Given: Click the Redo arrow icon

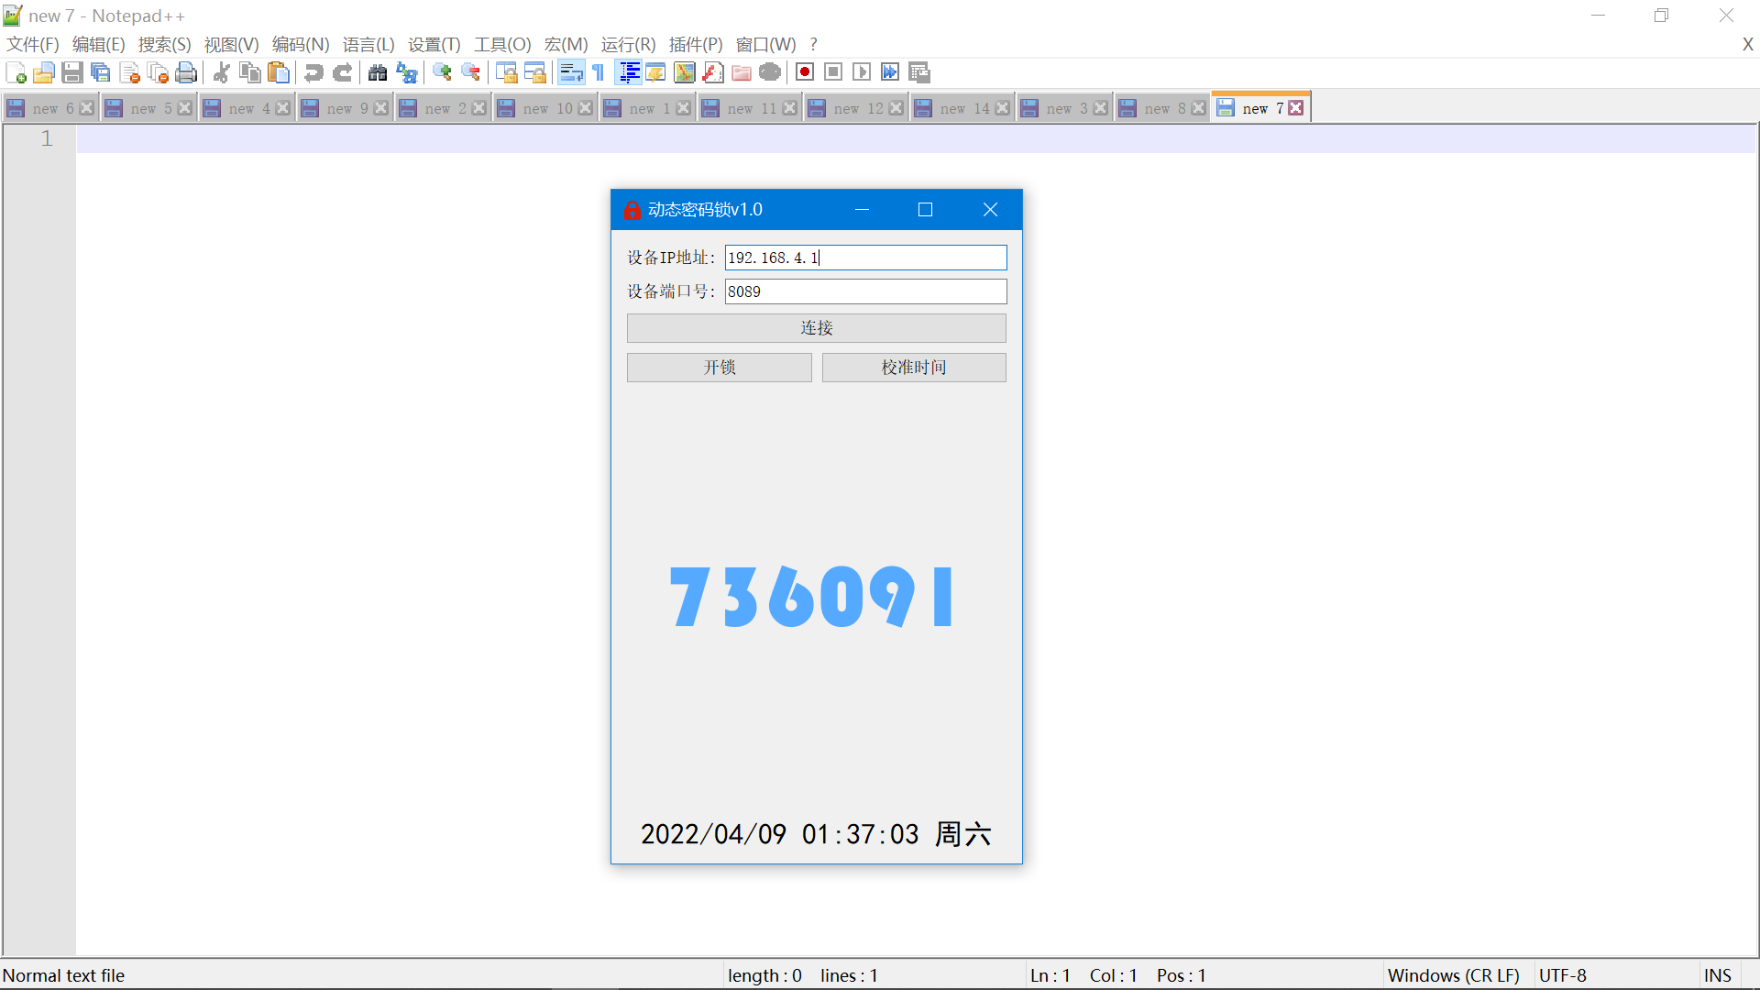Looking at the screenshot, I should [342, 72].
